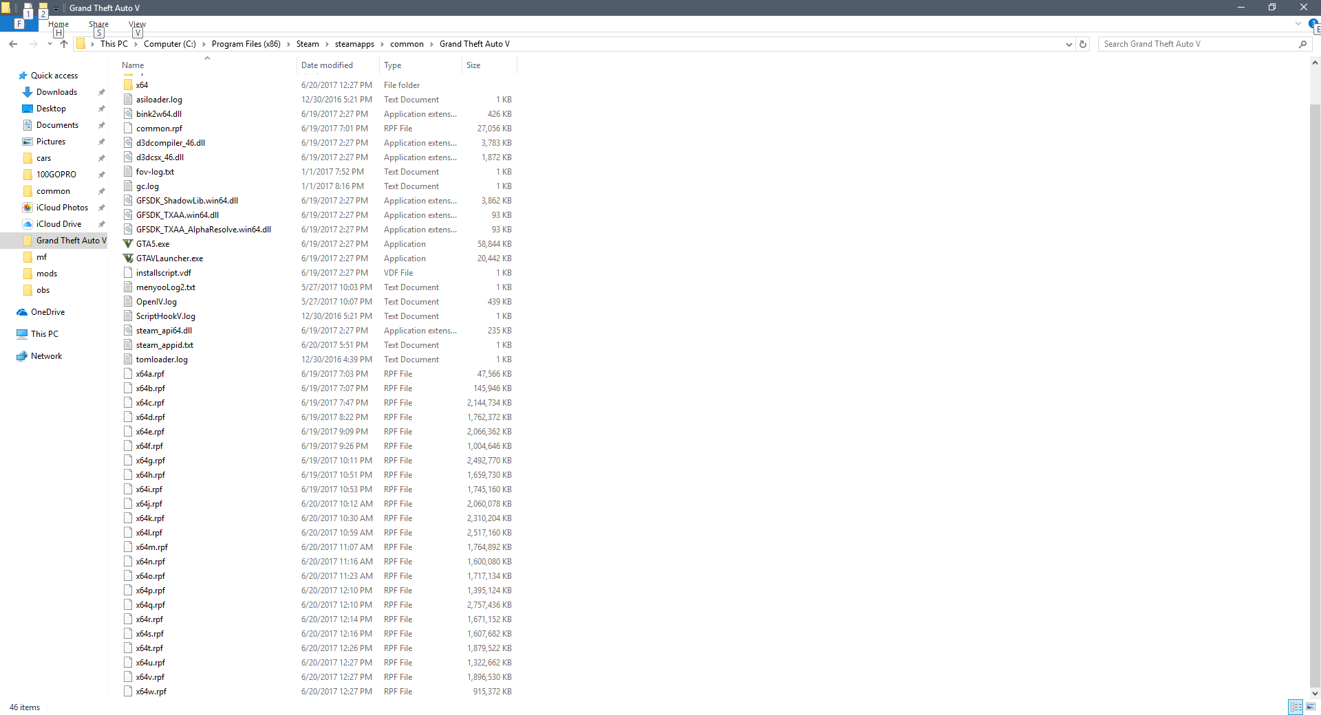Select the common.rpf file
This screenshot has width=1321, height=715.
click(x=159, y=129)
